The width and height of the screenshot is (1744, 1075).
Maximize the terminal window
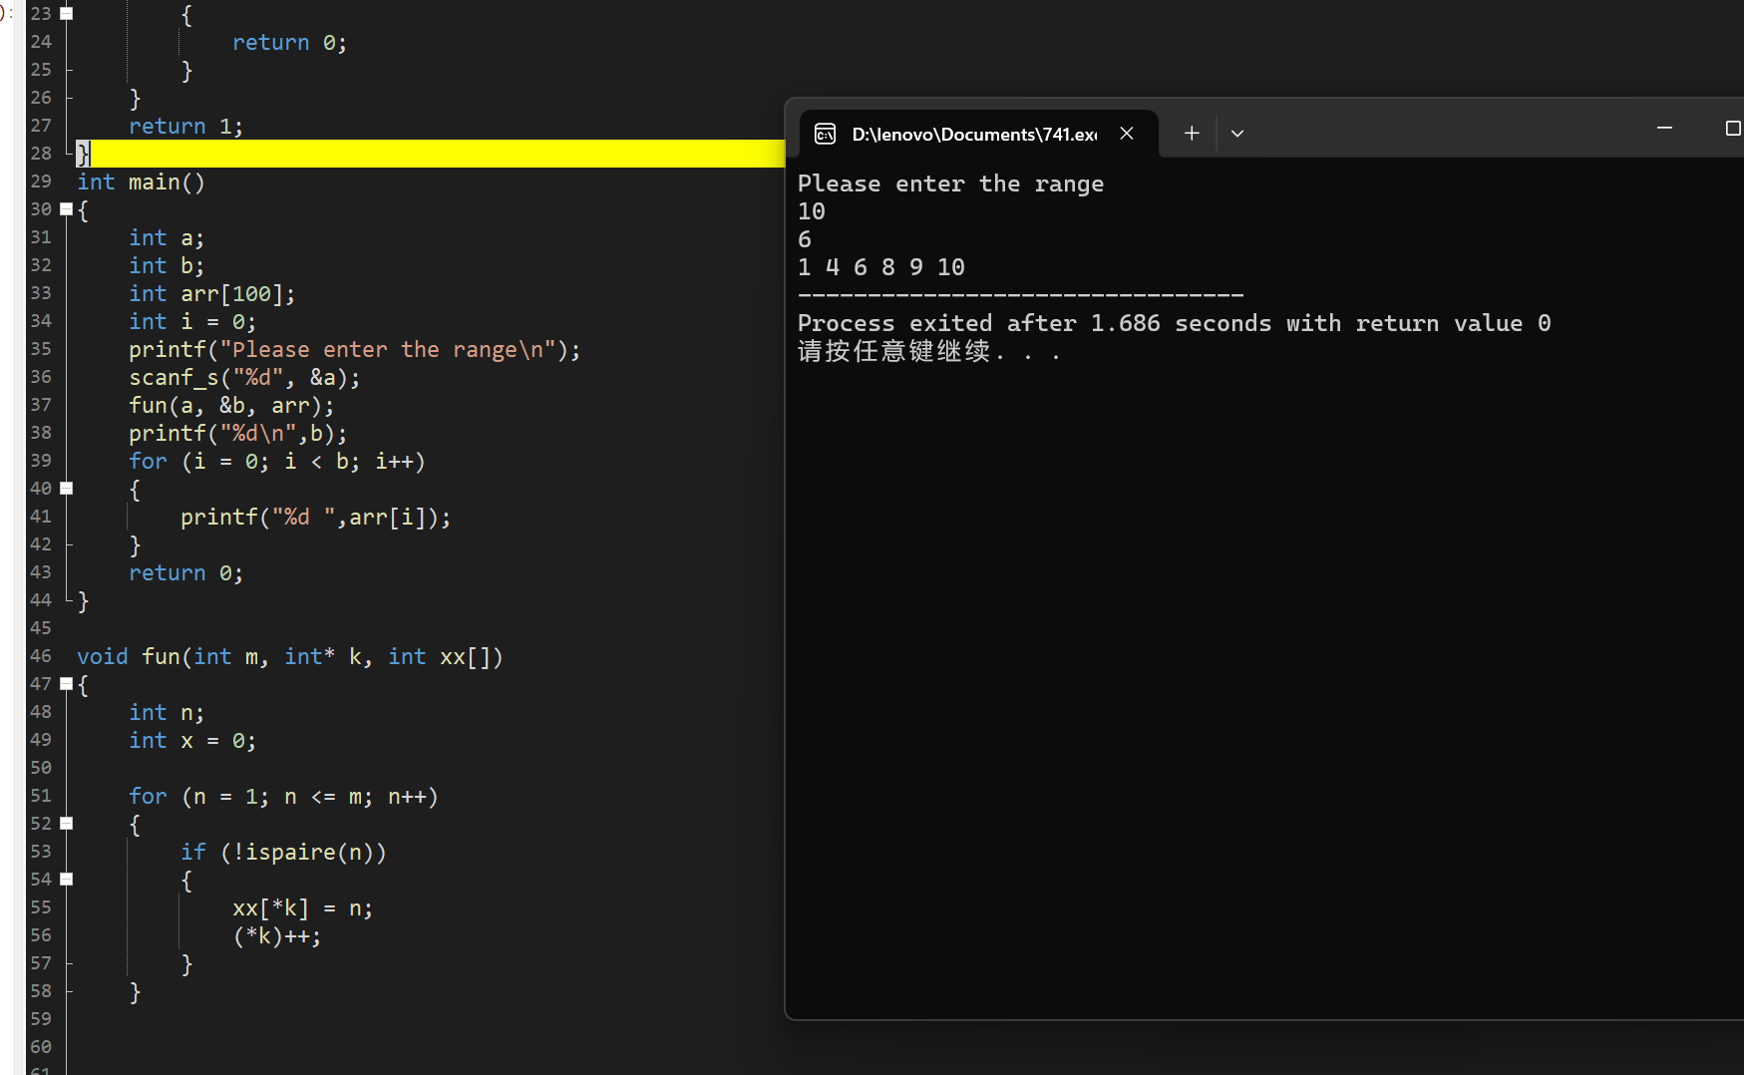1732,129
